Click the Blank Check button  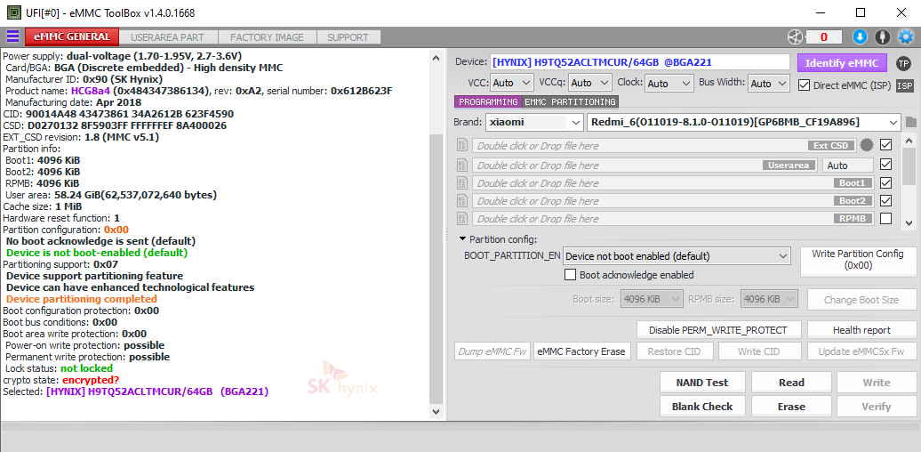(x=702, y=406)
